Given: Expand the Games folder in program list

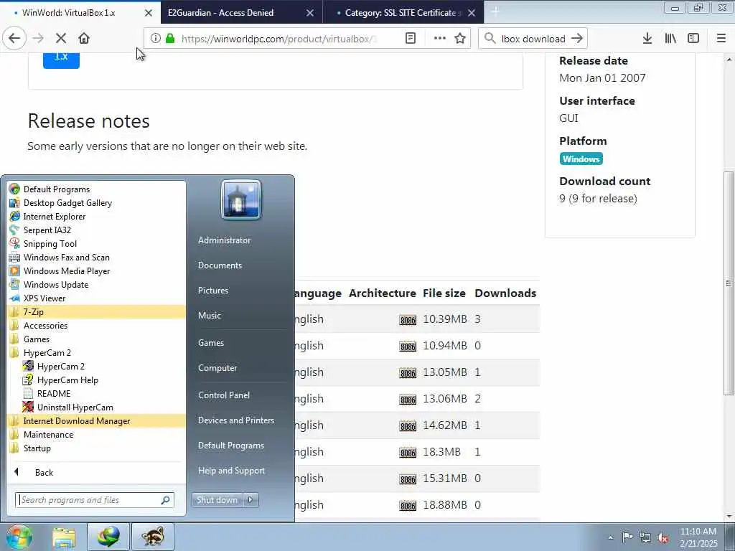Looking at the screenshot, I should (97, 339).
